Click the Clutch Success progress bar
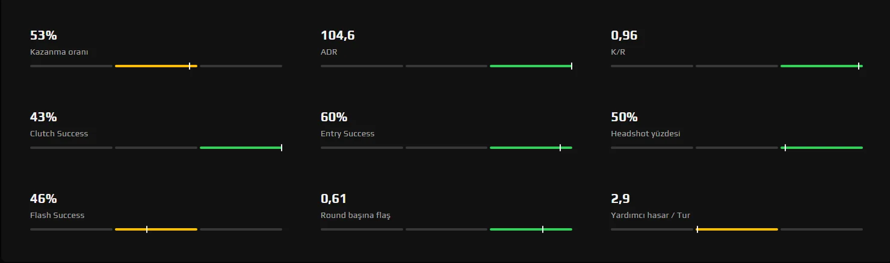 156,148
